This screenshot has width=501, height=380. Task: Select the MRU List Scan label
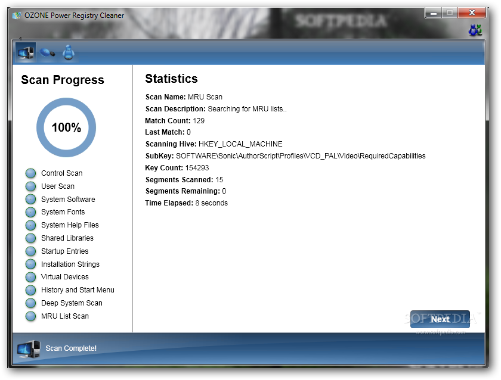coord(65,316)
